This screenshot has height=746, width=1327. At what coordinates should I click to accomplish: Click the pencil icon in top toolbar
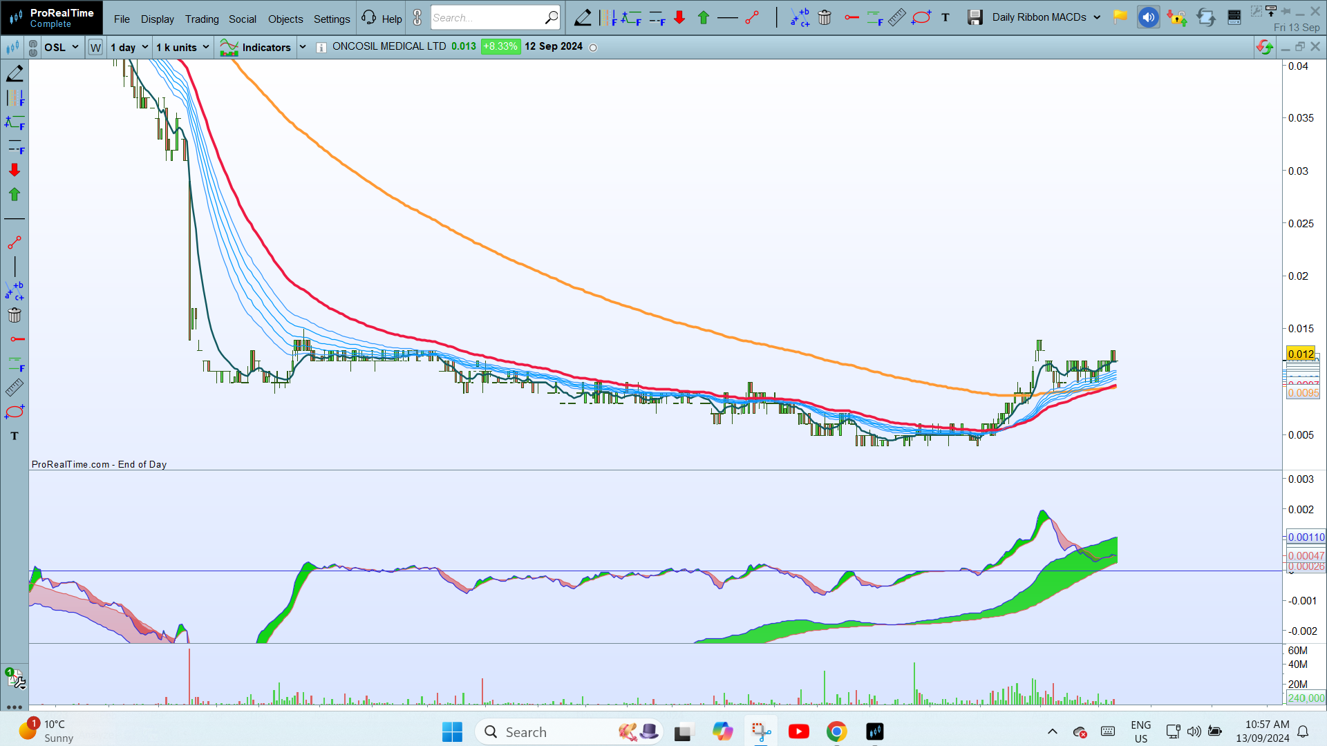[x=583, y=17]
